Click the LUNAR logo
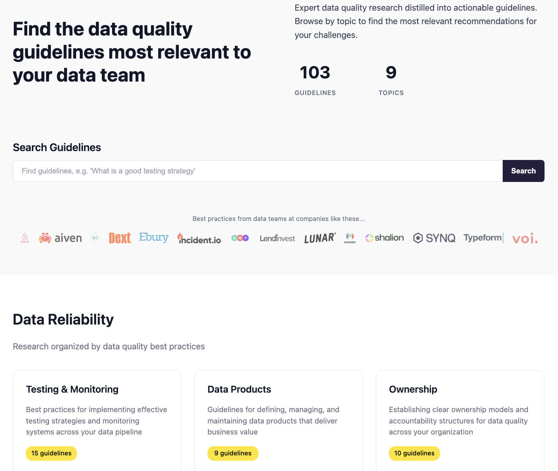 tap(320, 238)
